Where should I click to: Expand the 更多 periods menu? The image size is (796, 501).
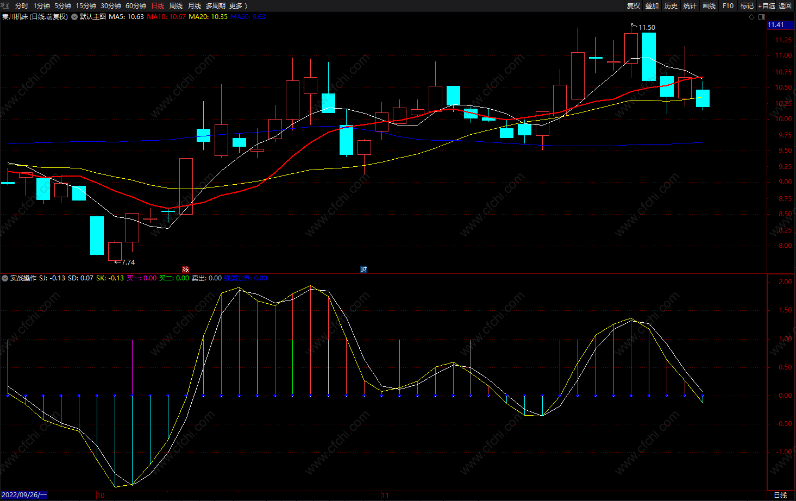[239, 6]
